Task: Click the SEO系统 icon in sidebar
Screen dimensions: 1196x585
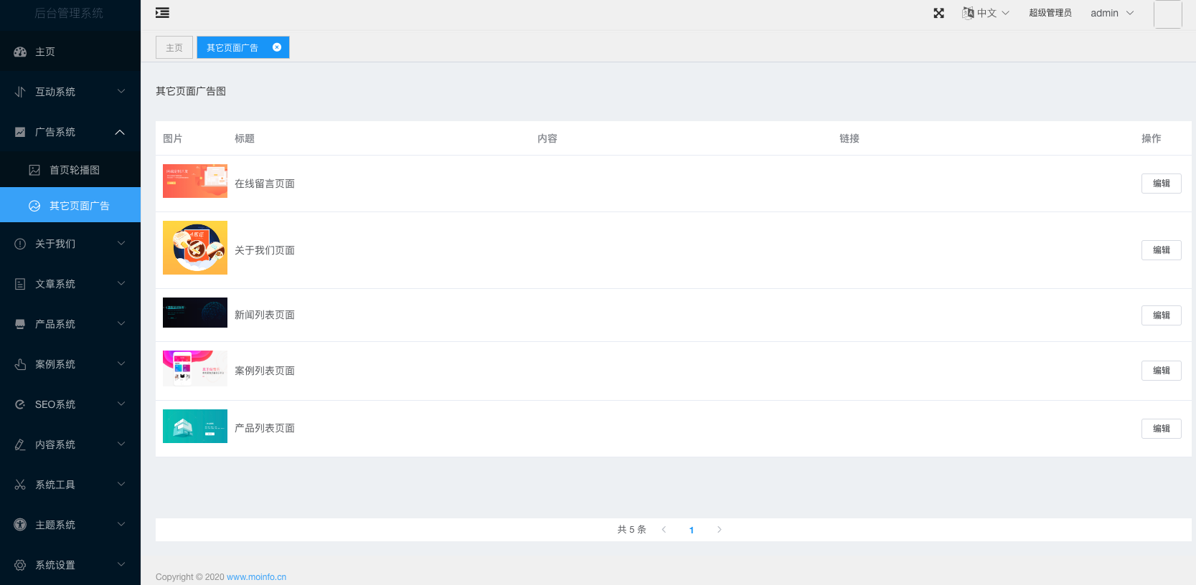Action: pos(20,404)
